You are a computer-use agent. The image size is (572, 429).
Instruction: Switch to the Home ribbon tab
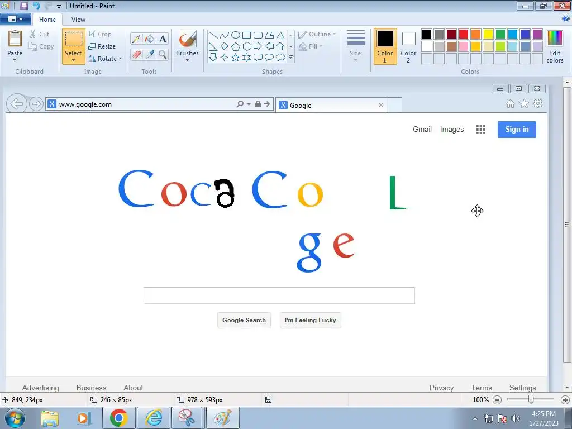pos(47,20)
